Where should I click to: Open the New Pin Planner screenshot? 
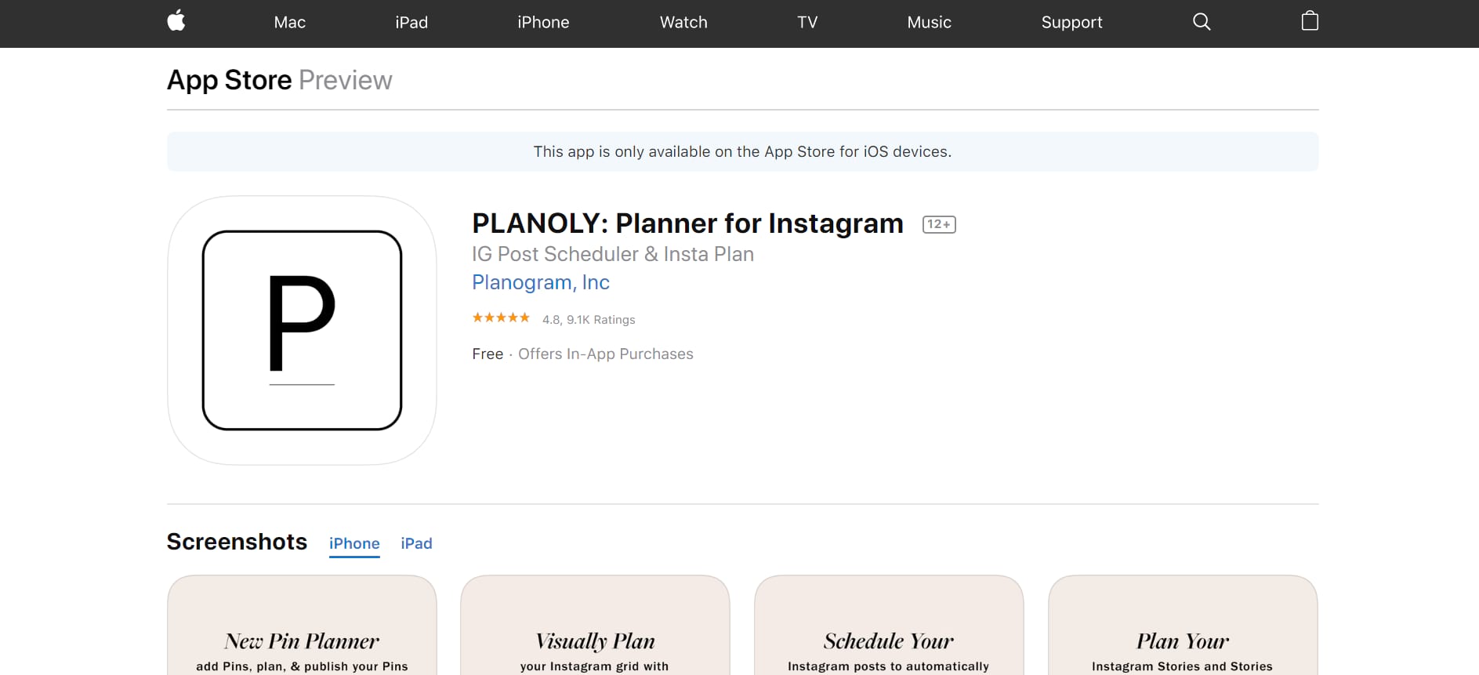click(x=302, y=626)
